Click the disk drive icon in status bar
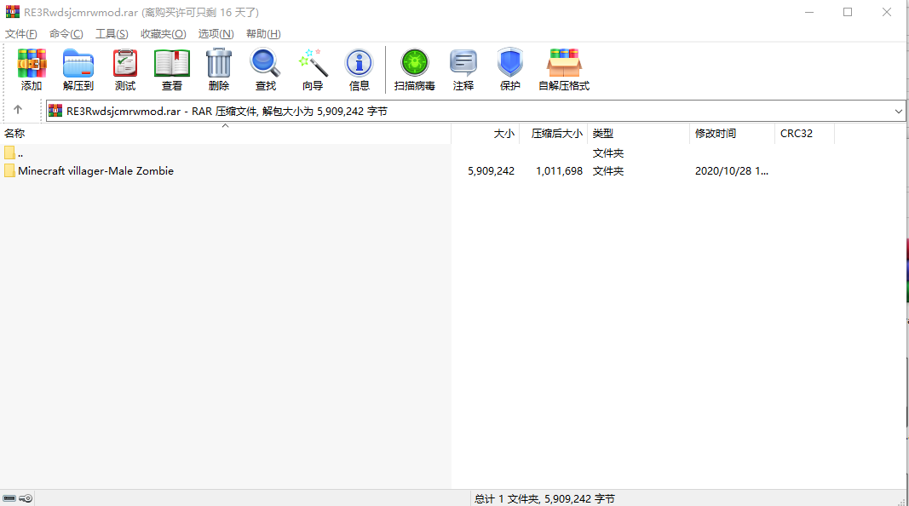The image size is (909, 506). [x=9, y=498]
